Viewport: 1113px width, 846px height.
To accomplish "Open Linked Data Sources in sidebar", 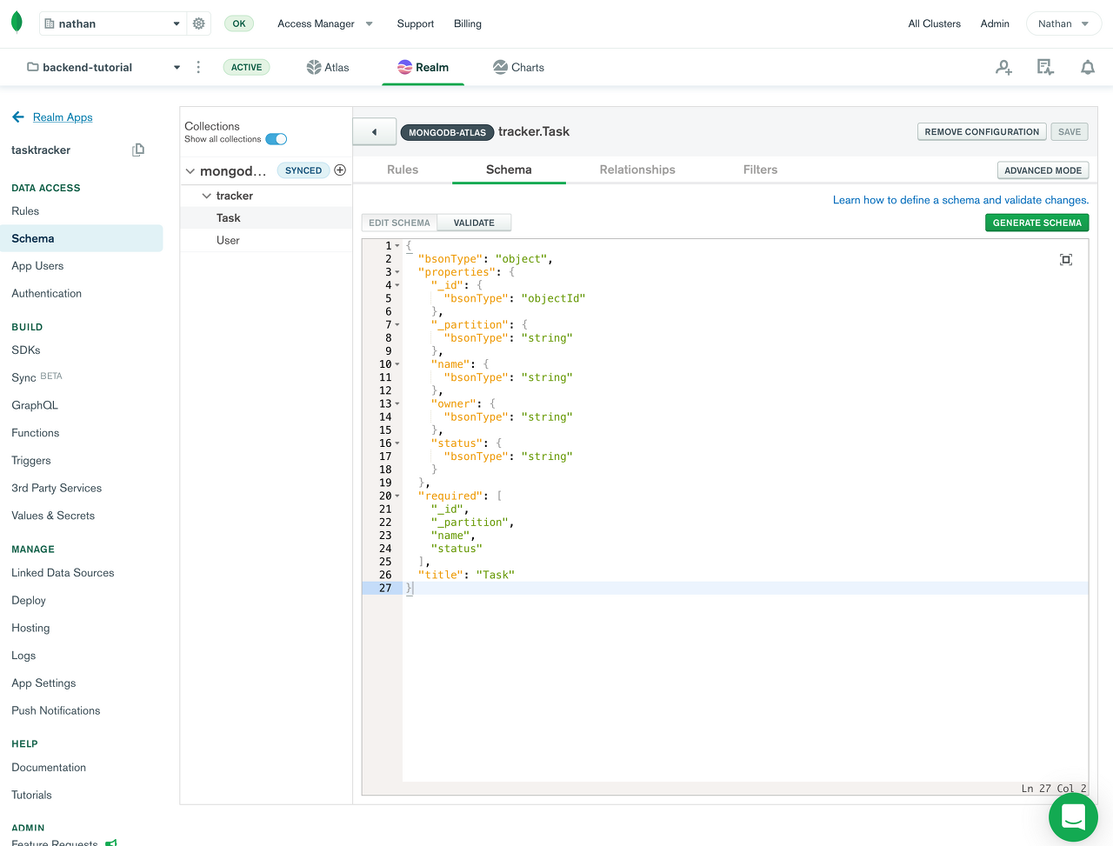I will tap(63, 573).
